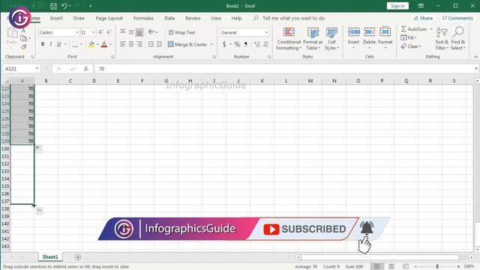Viewport: 480px width, 270px height.
Task: Expand the formula bar chevron
Action: point(476,68)
